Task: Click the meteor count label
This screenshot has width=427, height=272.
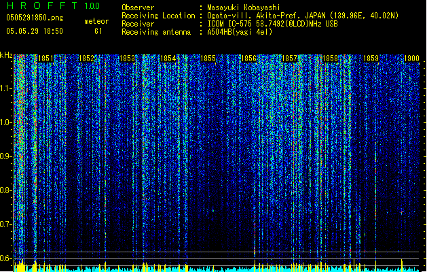Action: [x=96, y=21]
